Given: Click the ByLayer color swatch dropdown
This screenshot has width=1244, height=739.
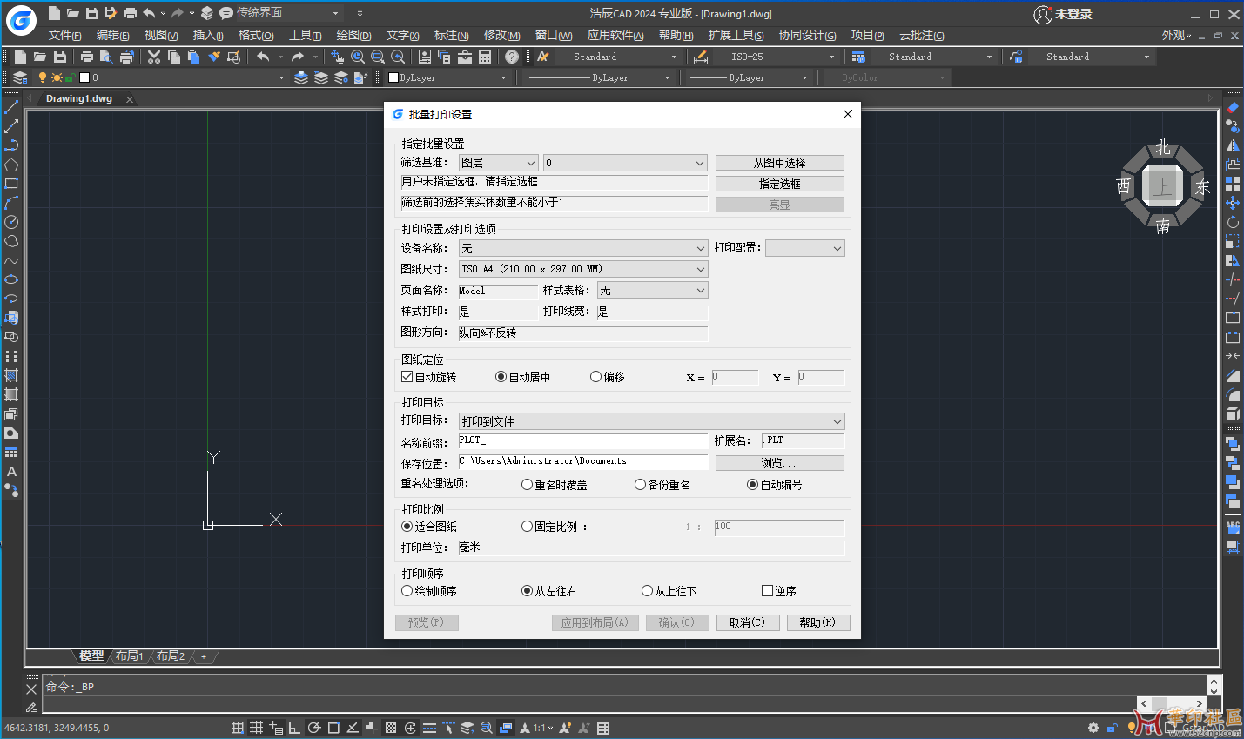Looking at the screenshot, I should [447, 77].
